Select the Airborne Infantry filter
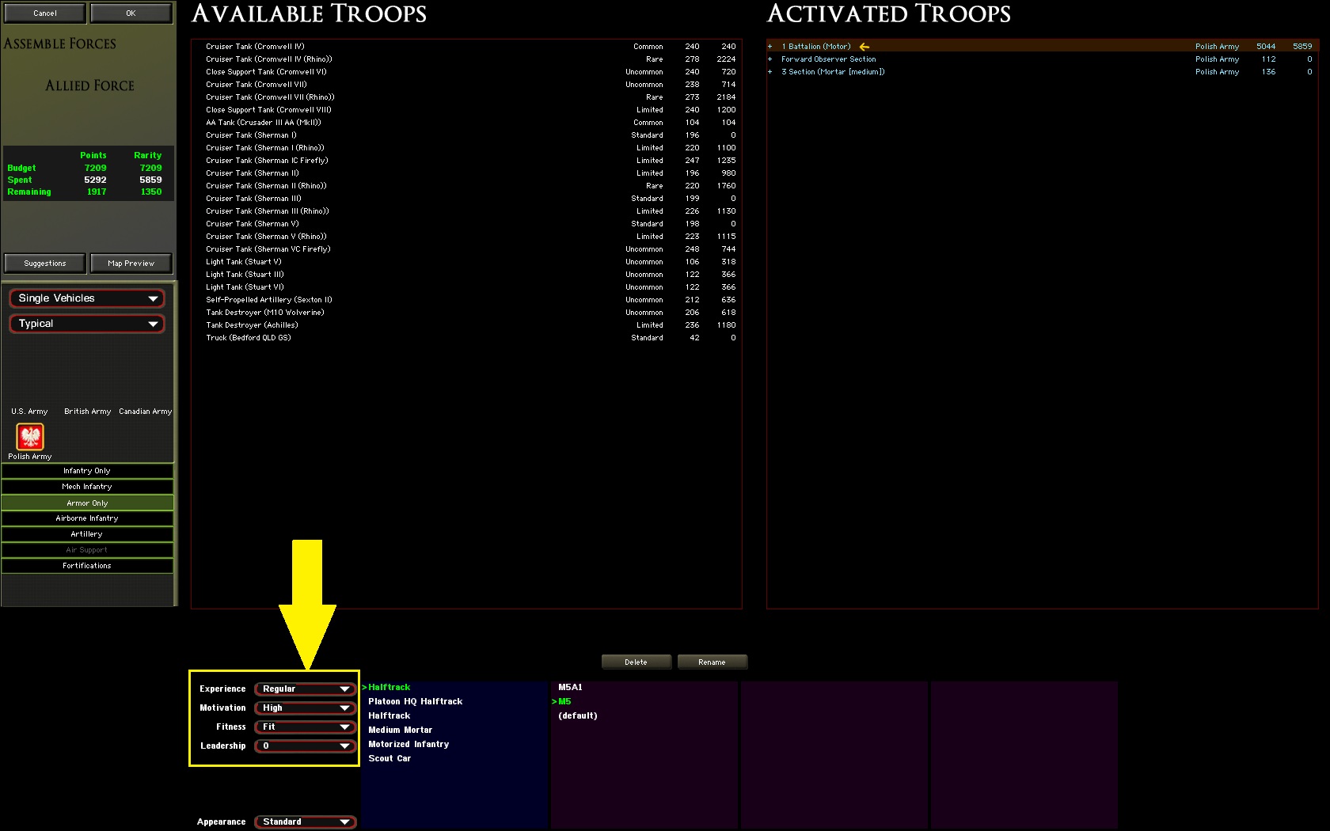 87,518
